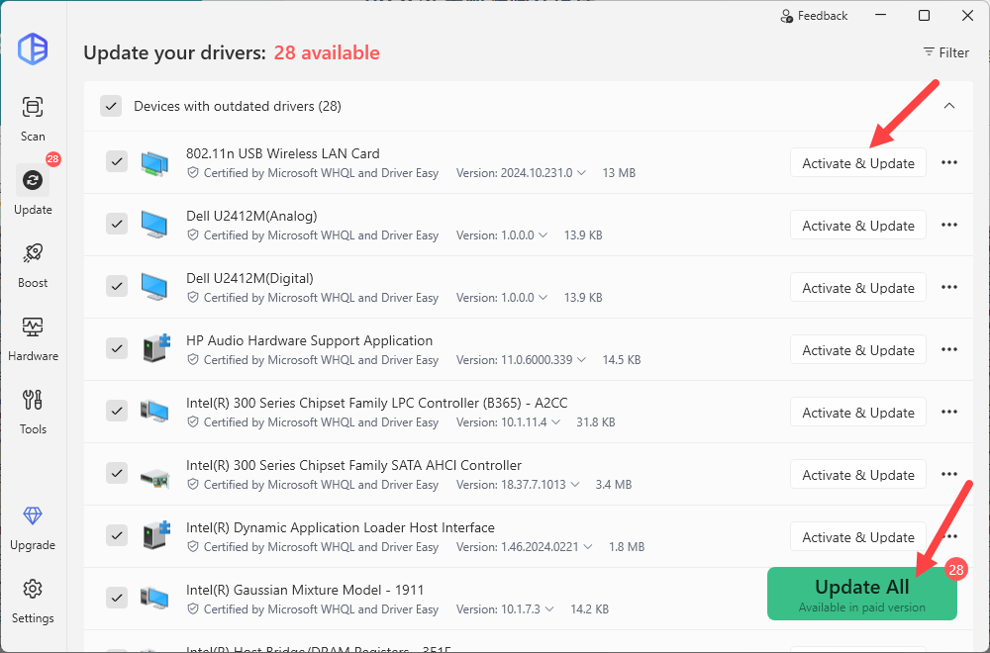Open more options for 802.11n USB Wireless LAN Card

[x=949, y=163]
